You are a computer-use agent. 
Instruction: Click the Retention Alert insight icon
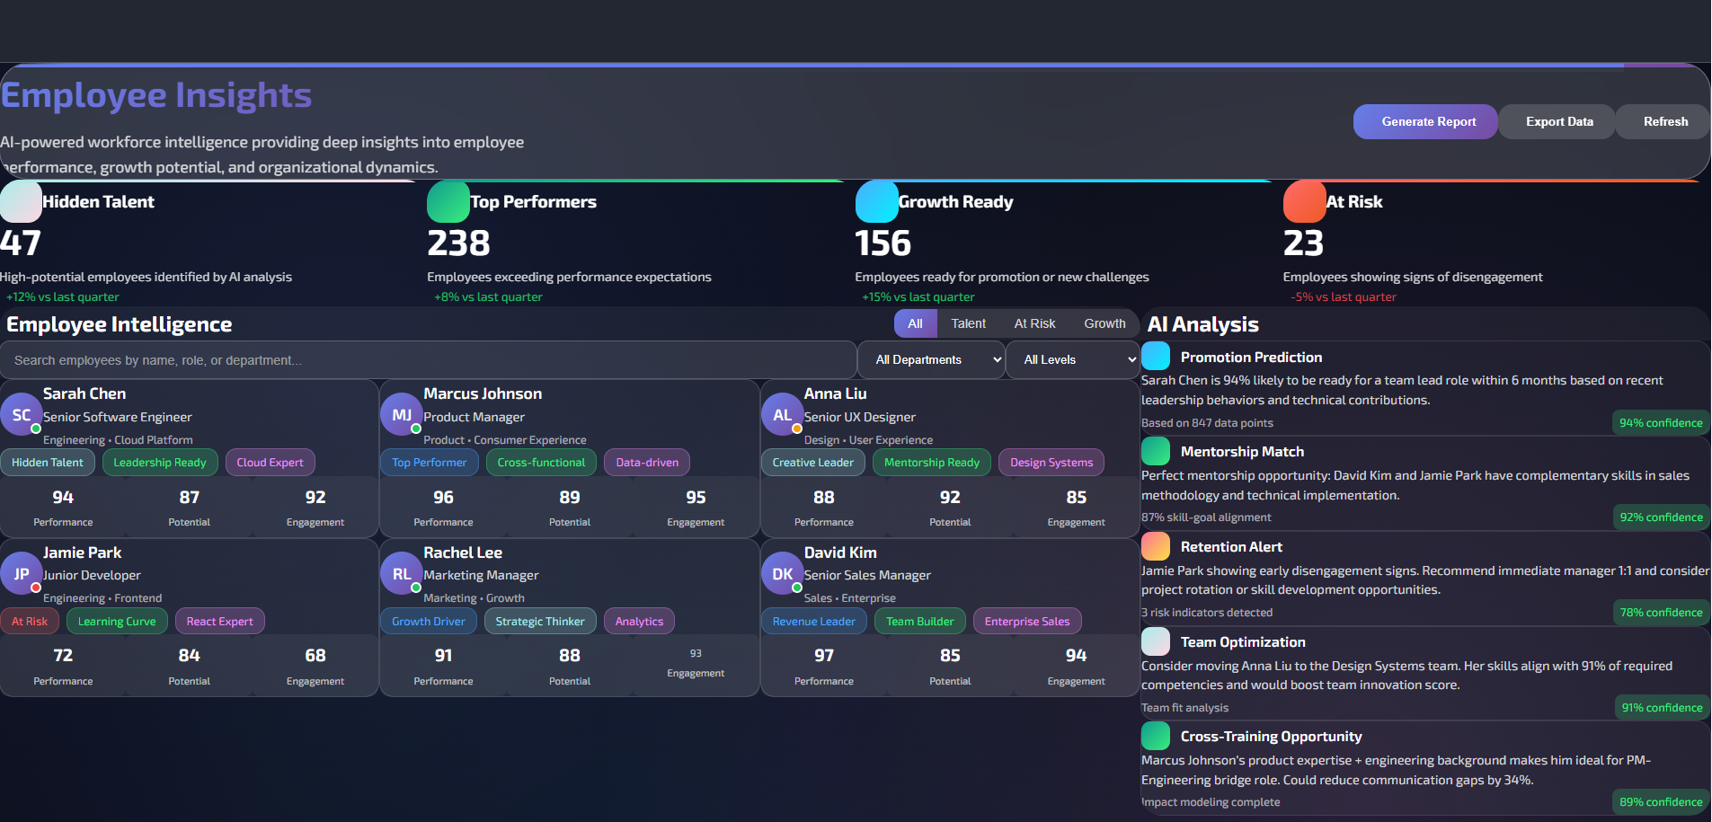[1156, 545]
